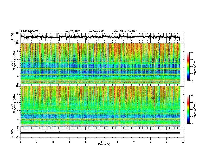This screenshot has height=159, width=206.
Task: Click the VLF Spectra title text
Action: (x=29, y=31)
